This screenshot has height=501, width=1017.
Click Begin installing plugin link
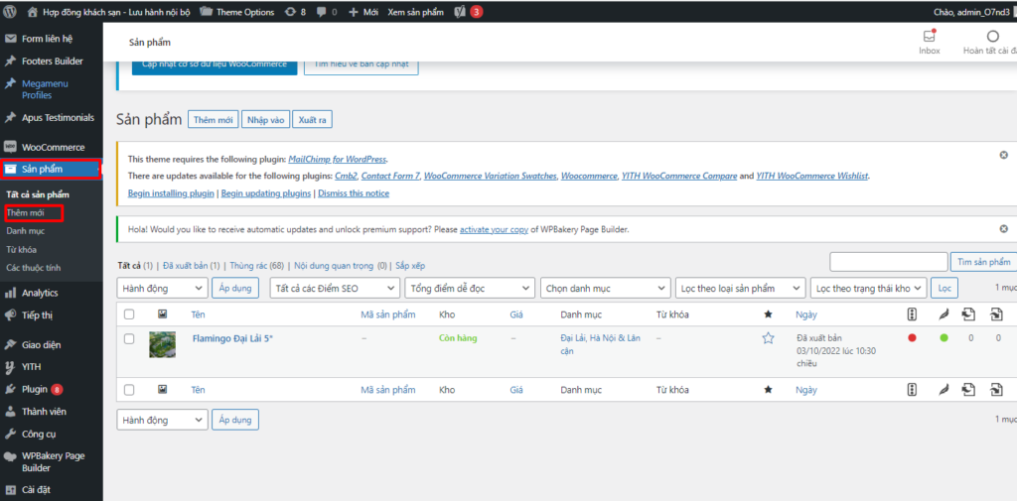[171, 193]
